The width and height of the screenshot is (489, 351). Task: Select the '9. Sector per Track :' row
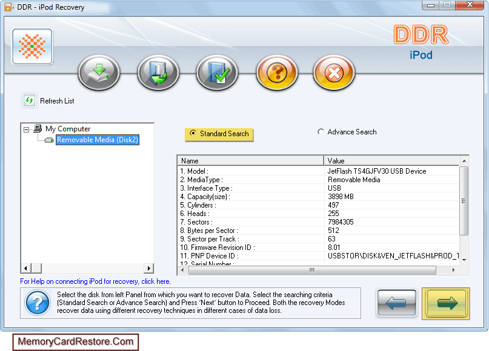coord(318,238)
